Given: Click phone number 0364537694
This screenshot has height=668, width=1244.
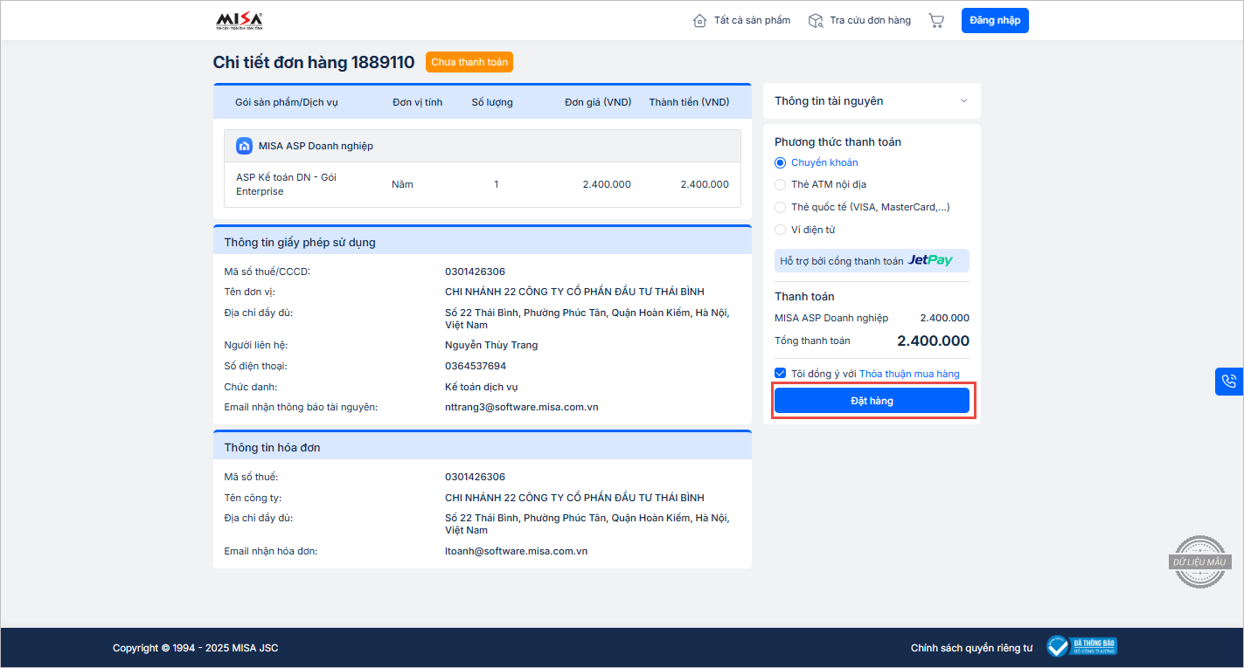Looking at the screenshot, I should [x=476, y=366].
